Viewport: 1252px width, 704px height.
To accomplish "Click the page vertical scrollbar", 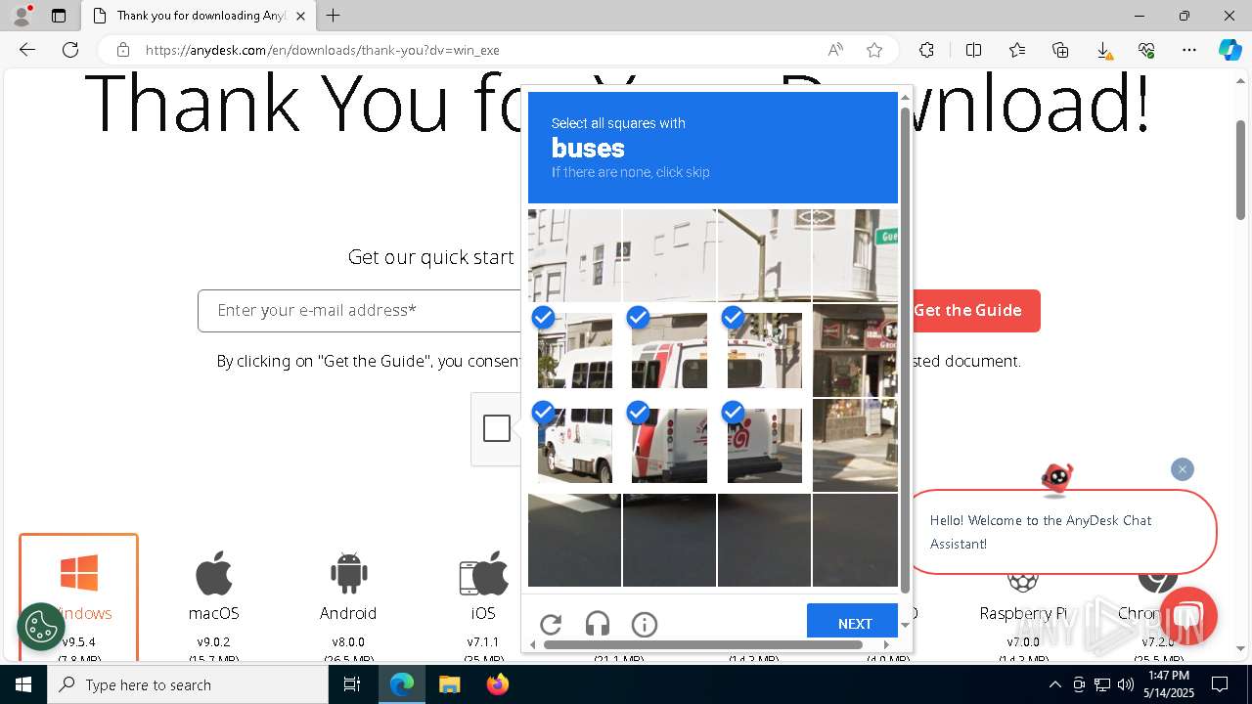I will pyautogui.click(x=1240, y=171).
